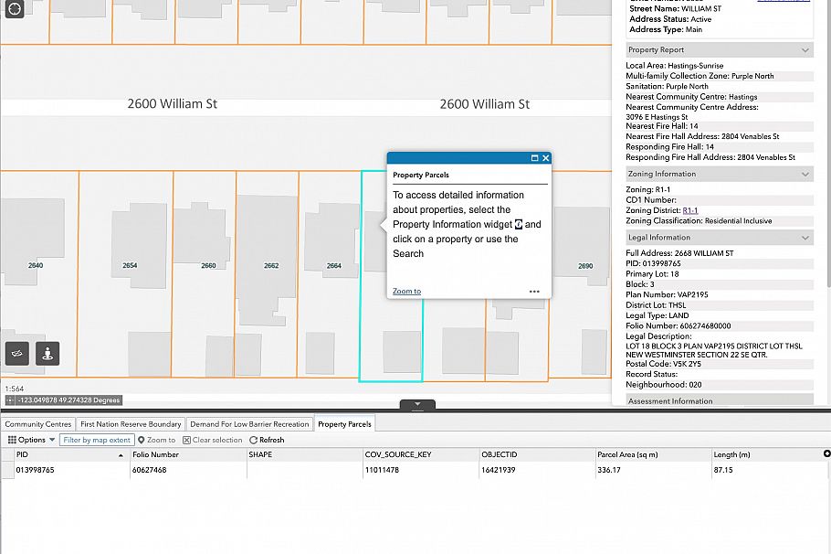Collapse the Property Report section
The width and height of the screenshot is (831, 554).
click(x=805, y=50)
